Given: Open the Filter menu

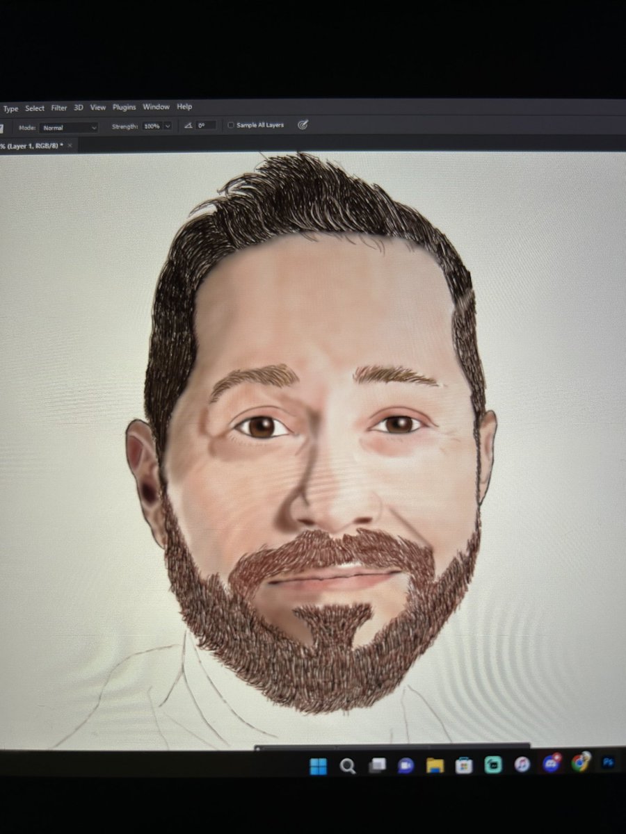Looking at the screenshot, I should [58, 108].
